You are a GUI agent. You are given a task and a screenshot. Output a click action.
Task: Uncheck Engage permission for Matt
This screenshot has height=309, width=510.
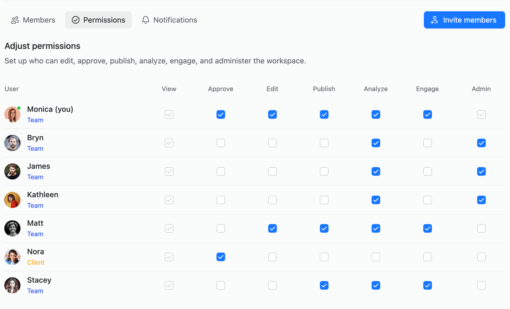pyautogui.click(x=428, y=228)
